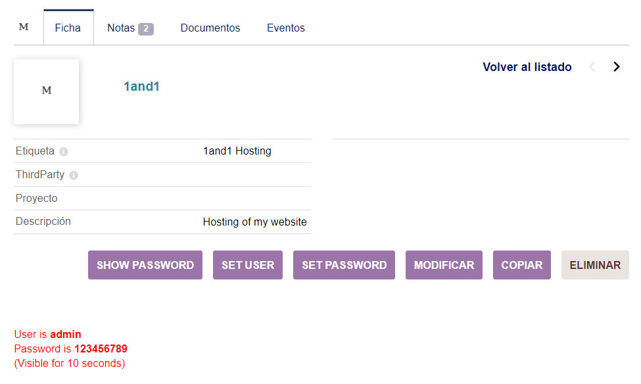Open the Documentos tab
This screenshot has height=384, width=641.
coord(210,28)
